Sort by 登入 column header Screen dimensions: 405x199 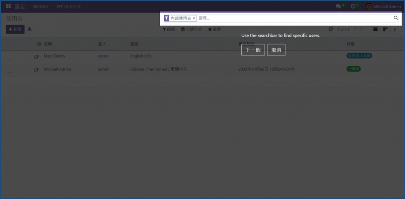(x=102, y=44)
